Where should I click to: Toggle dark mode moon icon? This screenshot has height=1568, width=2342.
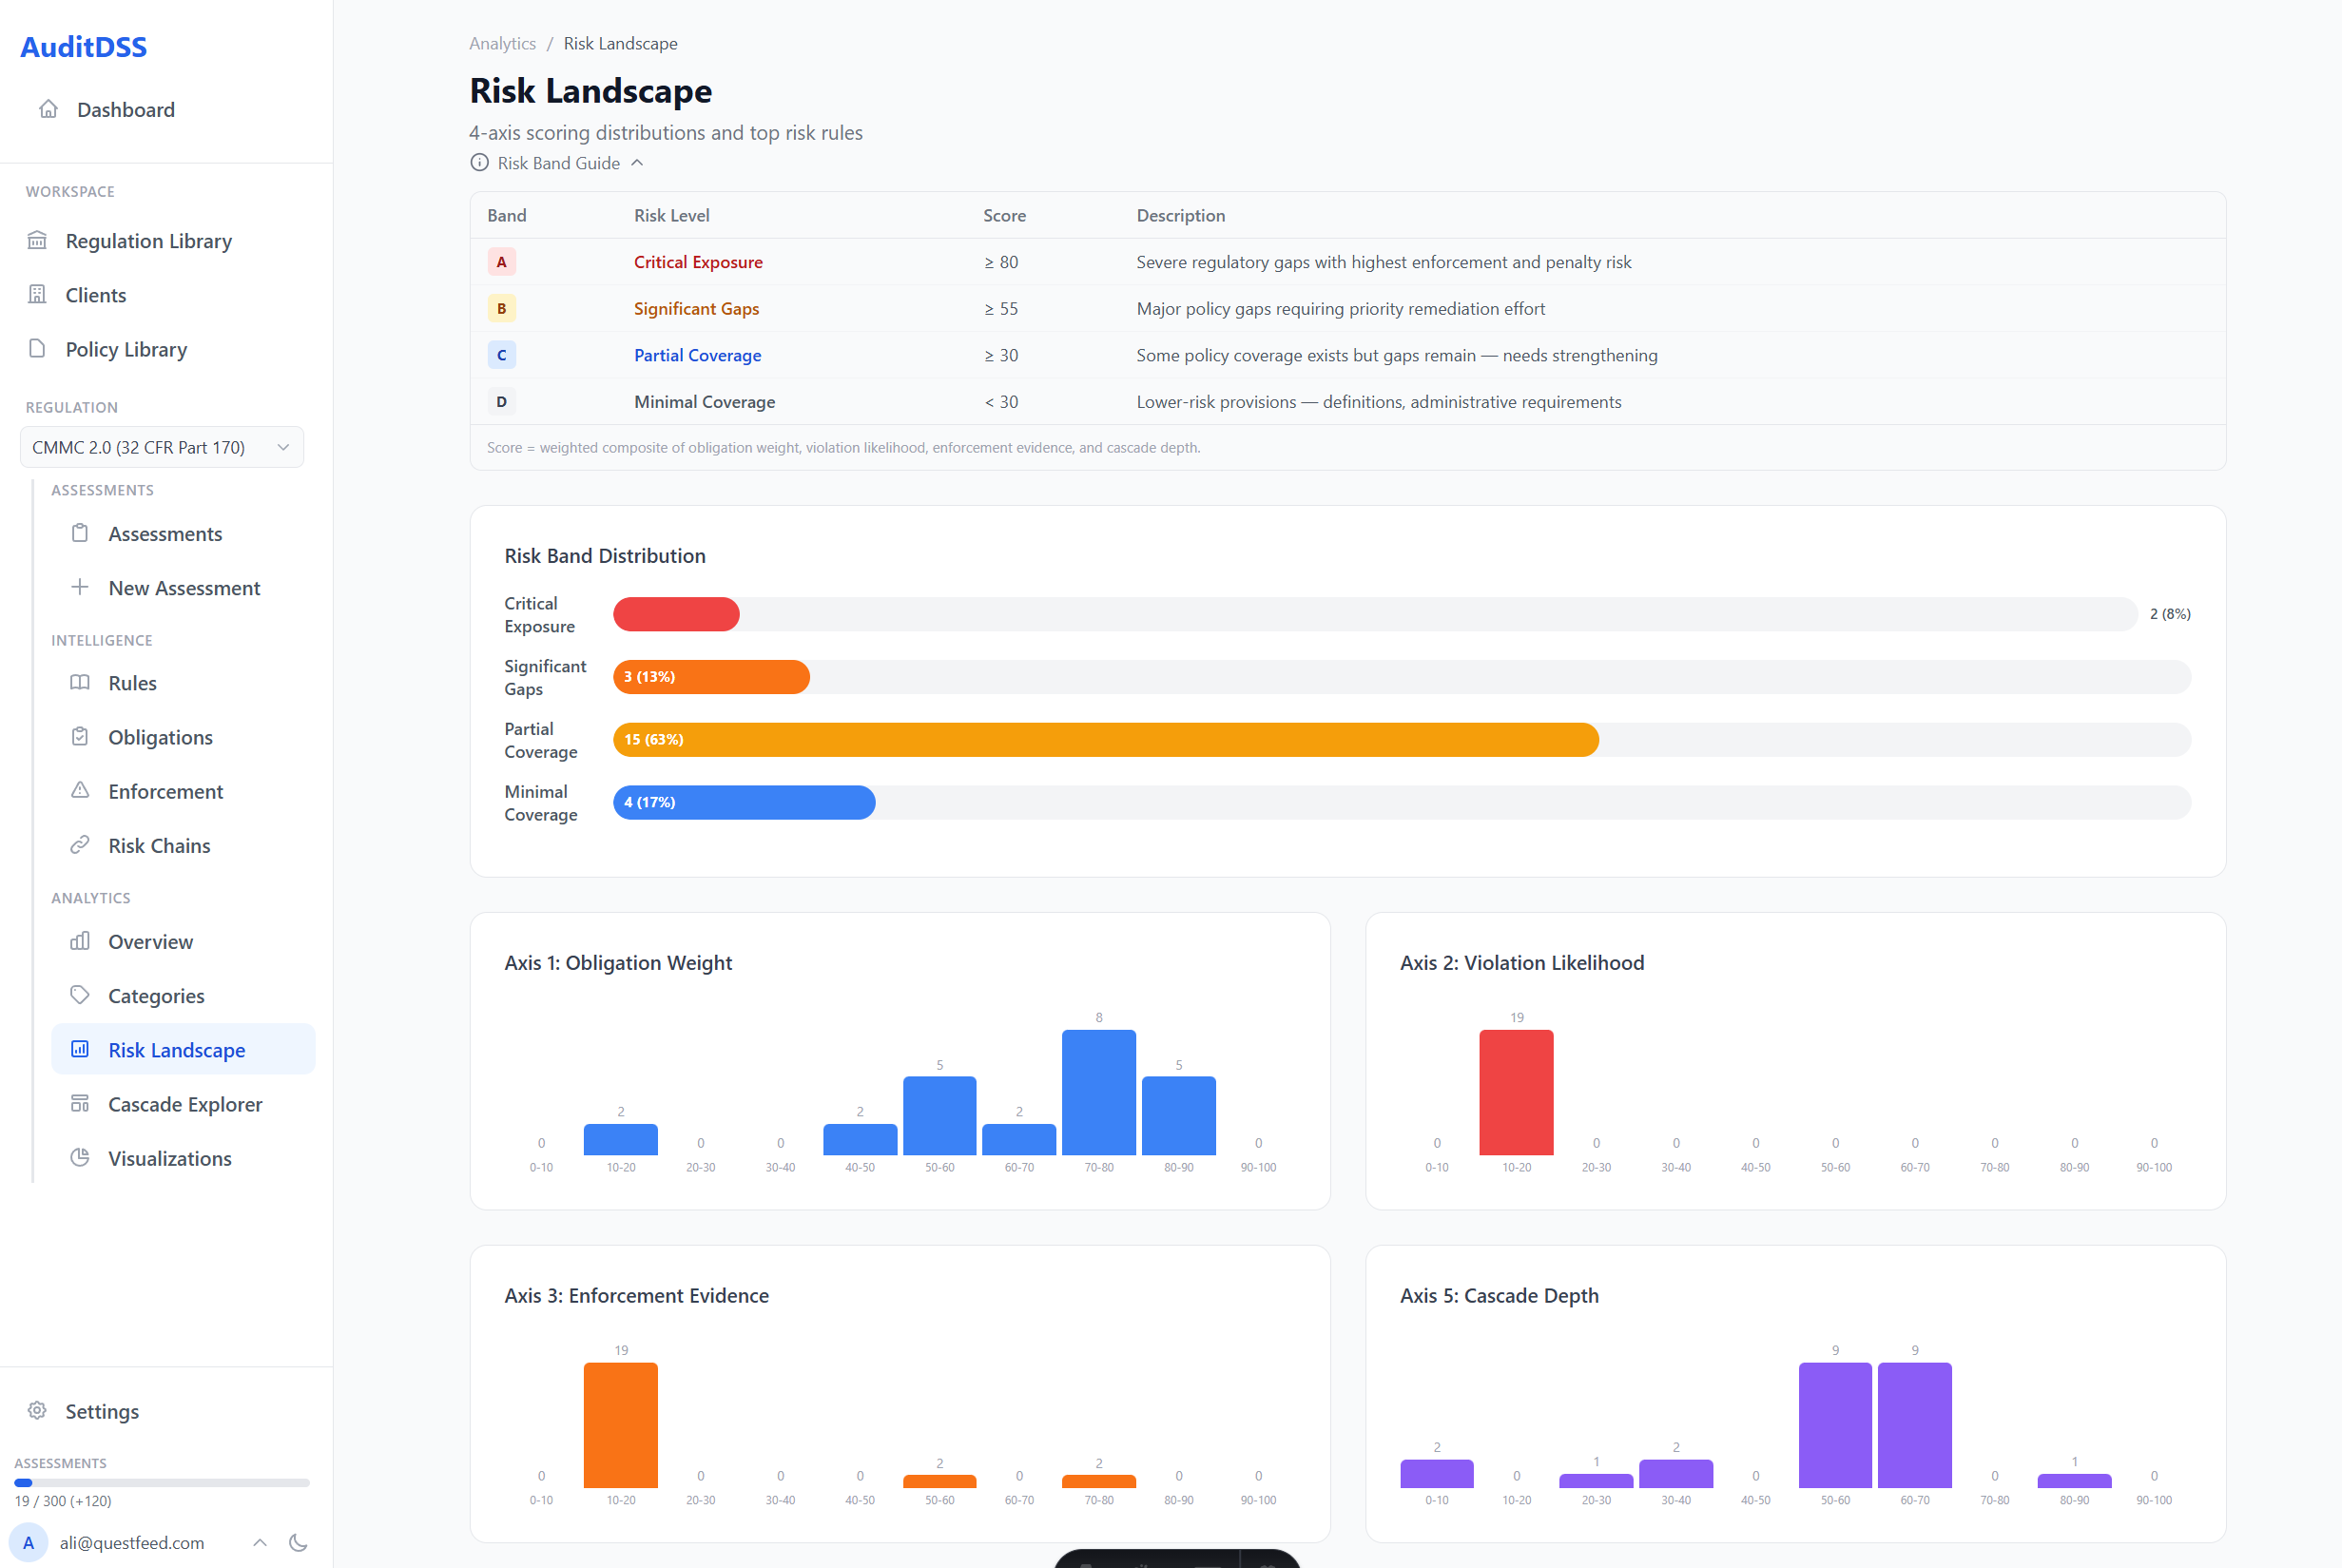[298, 1542]
